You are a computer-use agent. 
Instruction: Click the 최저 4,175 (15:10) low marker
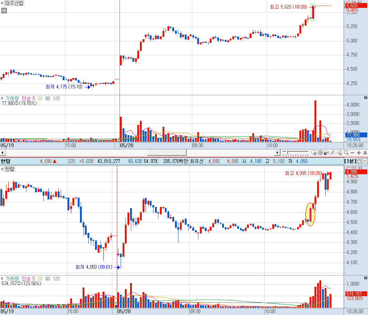(x=64, y=87)
